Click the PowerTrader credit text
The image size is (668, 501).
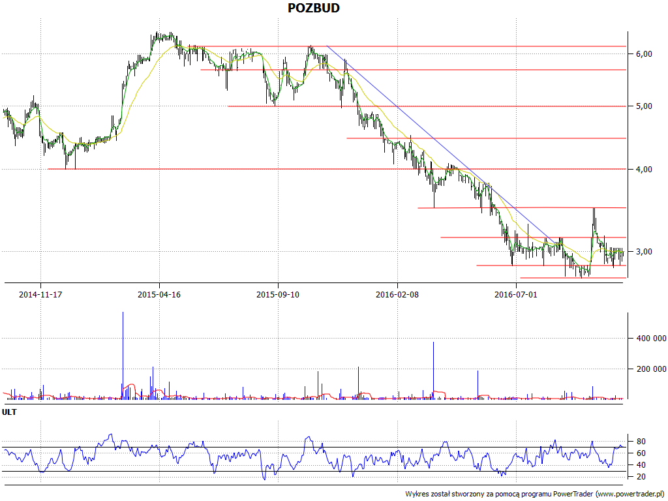(536, 494)
